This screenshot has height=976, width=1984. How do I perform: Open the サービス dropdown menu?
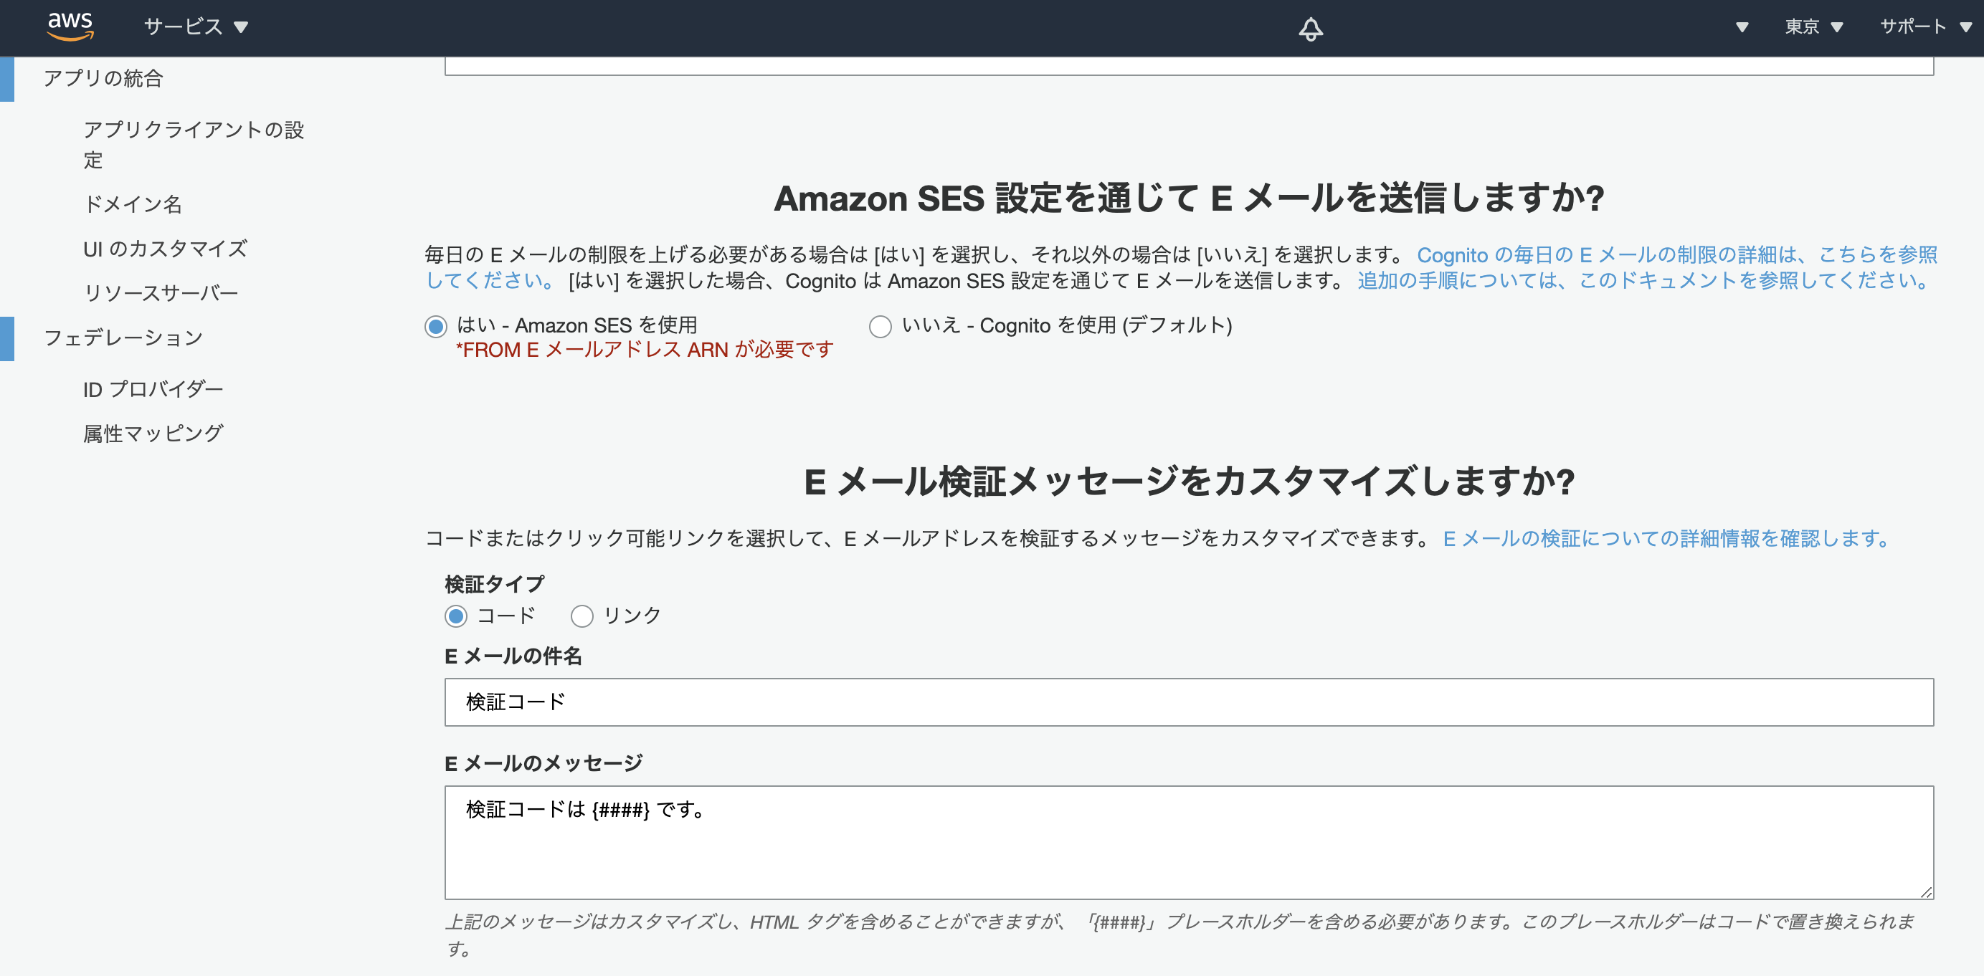(x=196, y=27)
